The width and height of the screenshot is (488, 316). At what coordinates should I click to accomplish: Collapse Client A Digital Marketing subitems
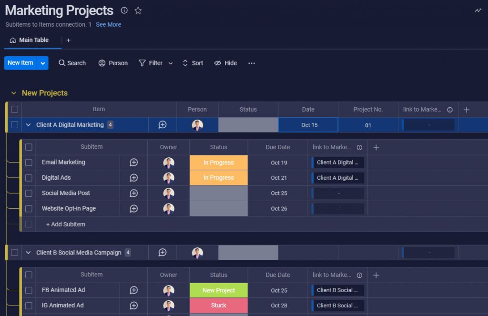[28, 125]
